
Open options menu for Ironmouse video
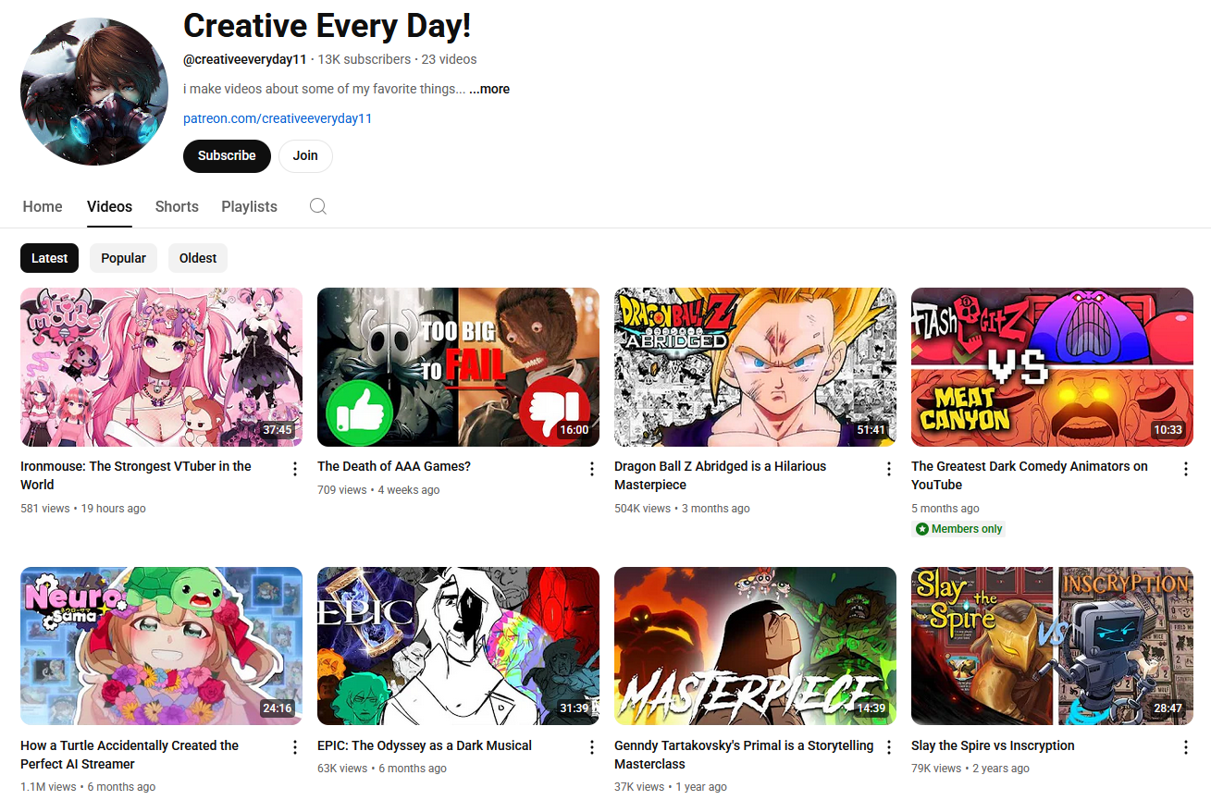point(295,469)
